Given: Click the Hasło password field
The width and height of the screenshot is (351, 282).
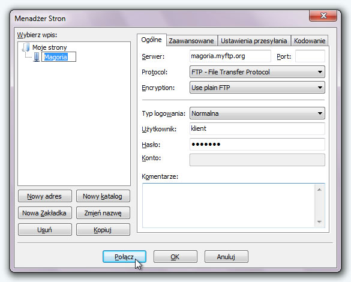Looking at the screenshot, I should [257, 145].
